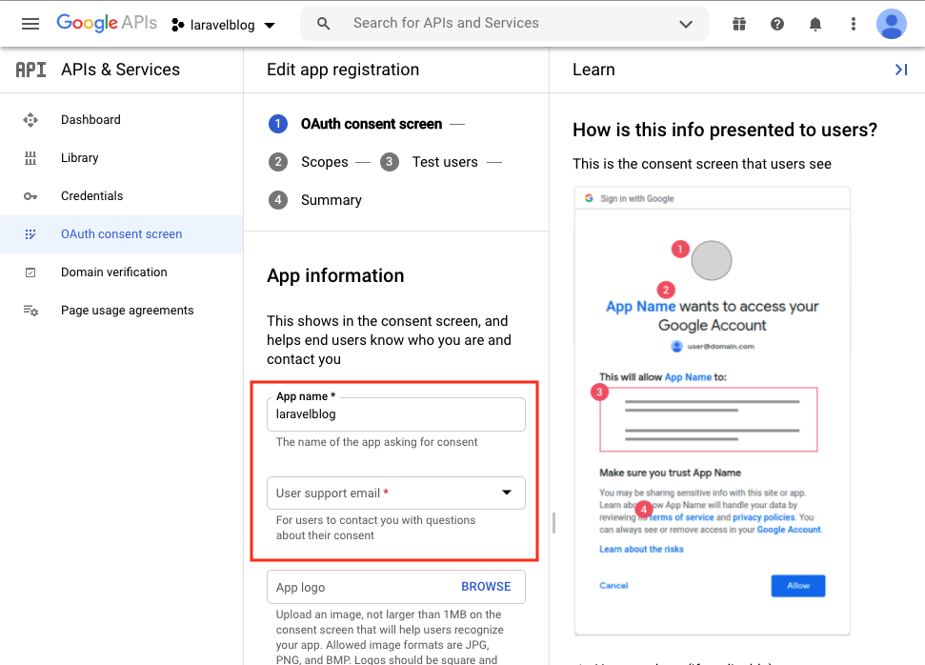Click the API logo icon beside APIs & Services
Image resolution: width=925 pixels, height=665 pixels.
tap(30, 70)
